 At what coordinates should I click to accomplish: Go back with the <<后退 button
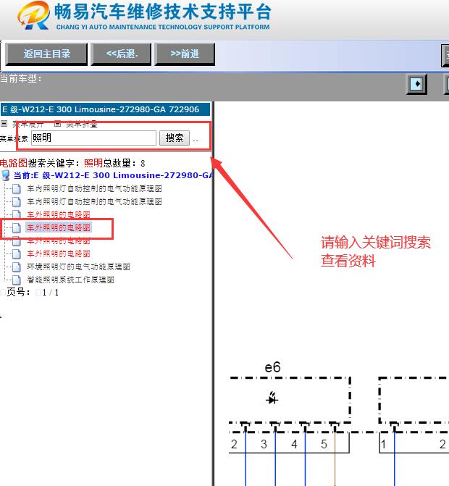pyautogui.click(x=121, y=54)
